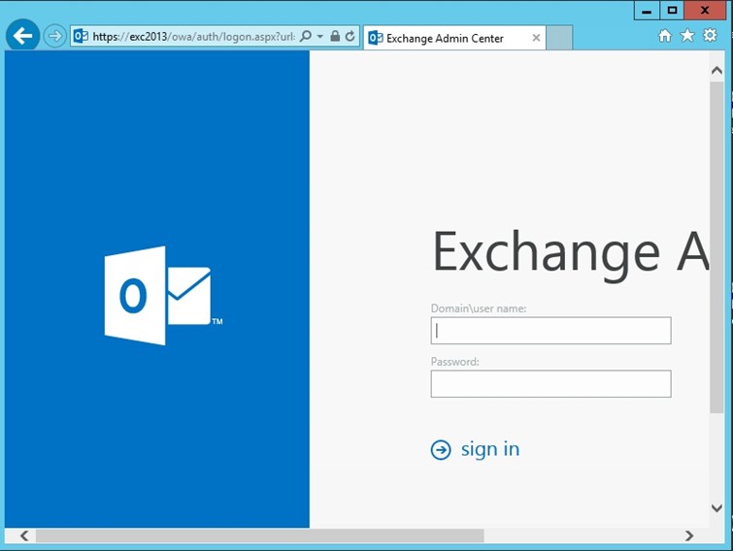Refresh the page with reload icon
733x551 pixels.
coord(350,36)
